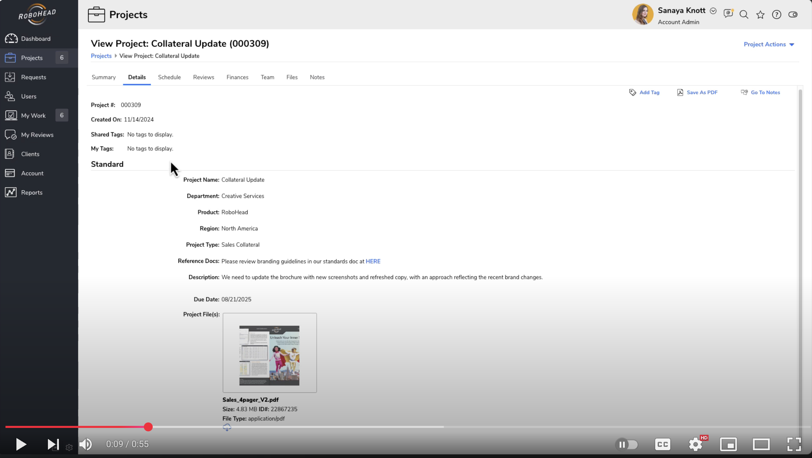Viewport: 812px width, 458px height.
Task: Click the My Work count badge 6
Action: 62,116
